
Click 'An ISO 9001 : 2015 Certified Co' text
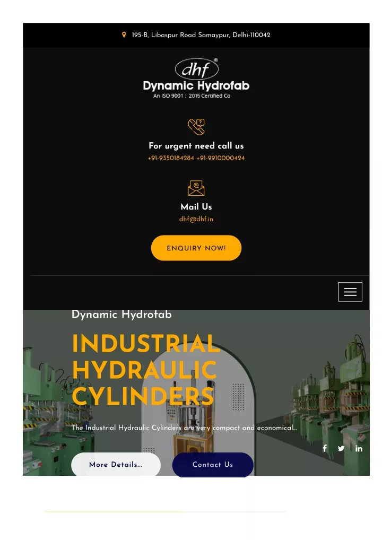coord(192,95)
